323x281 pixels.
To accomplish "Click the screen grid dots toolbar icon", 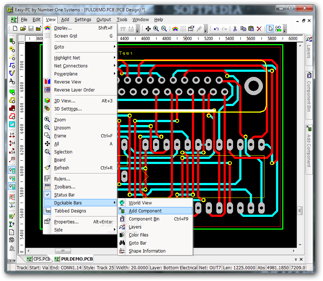I will pyautogui.click(x=183, y=29).
